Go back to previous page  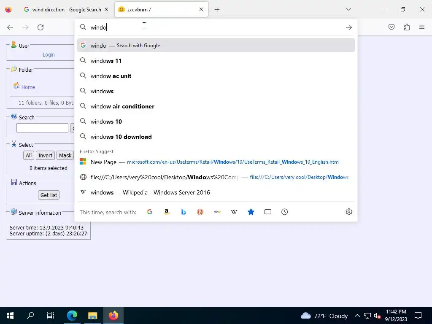tap(10, 27)
